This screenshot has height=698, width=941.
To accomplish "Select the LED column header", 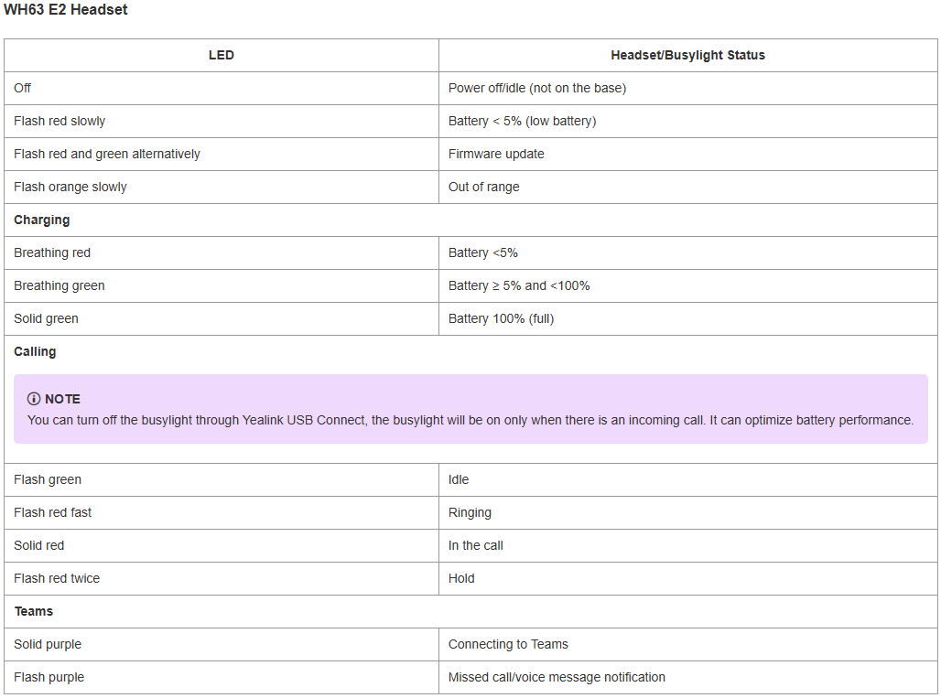I will [222, 55].
